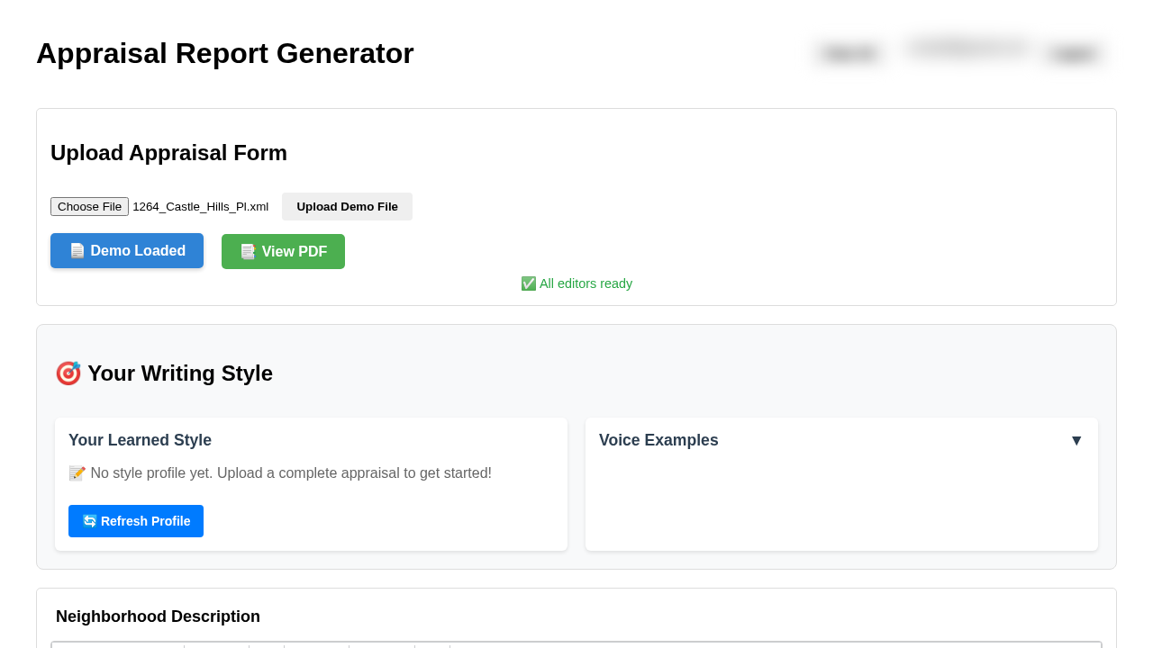1153x648 pixels.
Task: Click the target emoji beside Your Writing Style
Action: coord(68,373)
